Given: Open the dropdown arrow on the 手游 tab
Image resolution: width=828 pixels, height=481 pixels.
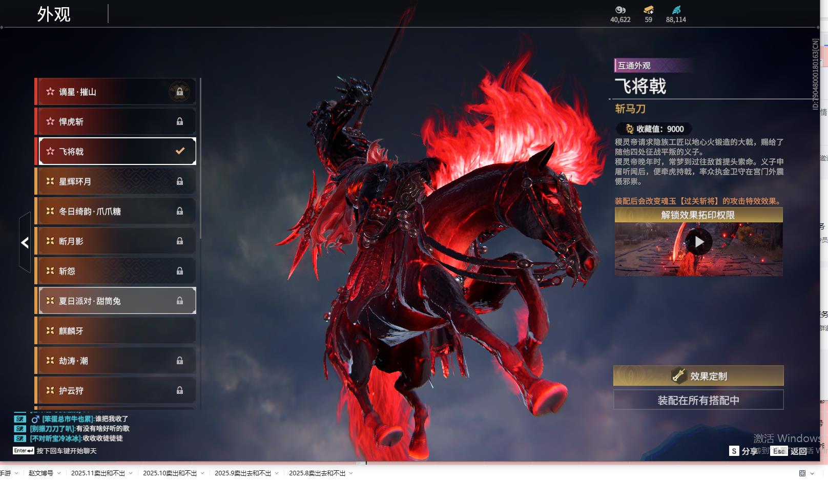Looking at the screenshot, I should tap(16, 473).
